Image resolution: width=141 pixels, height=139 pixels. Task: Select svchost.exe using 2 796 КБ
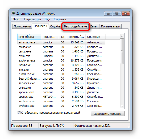pyautogui.click(x=61, y=106)
